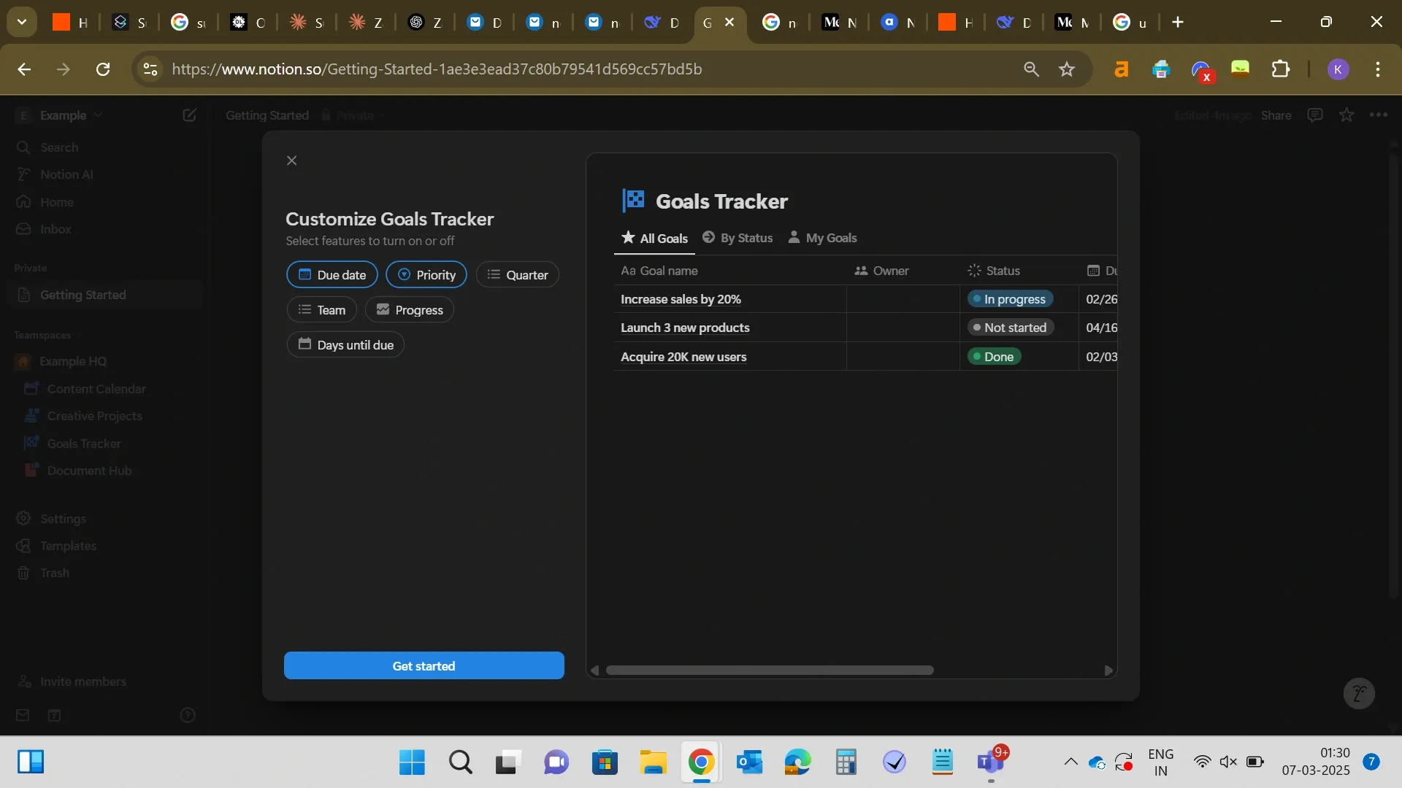This screenshot has height=788, width=1402.
Task: Switch to the By Status tab
Action: tap(737, 238)
